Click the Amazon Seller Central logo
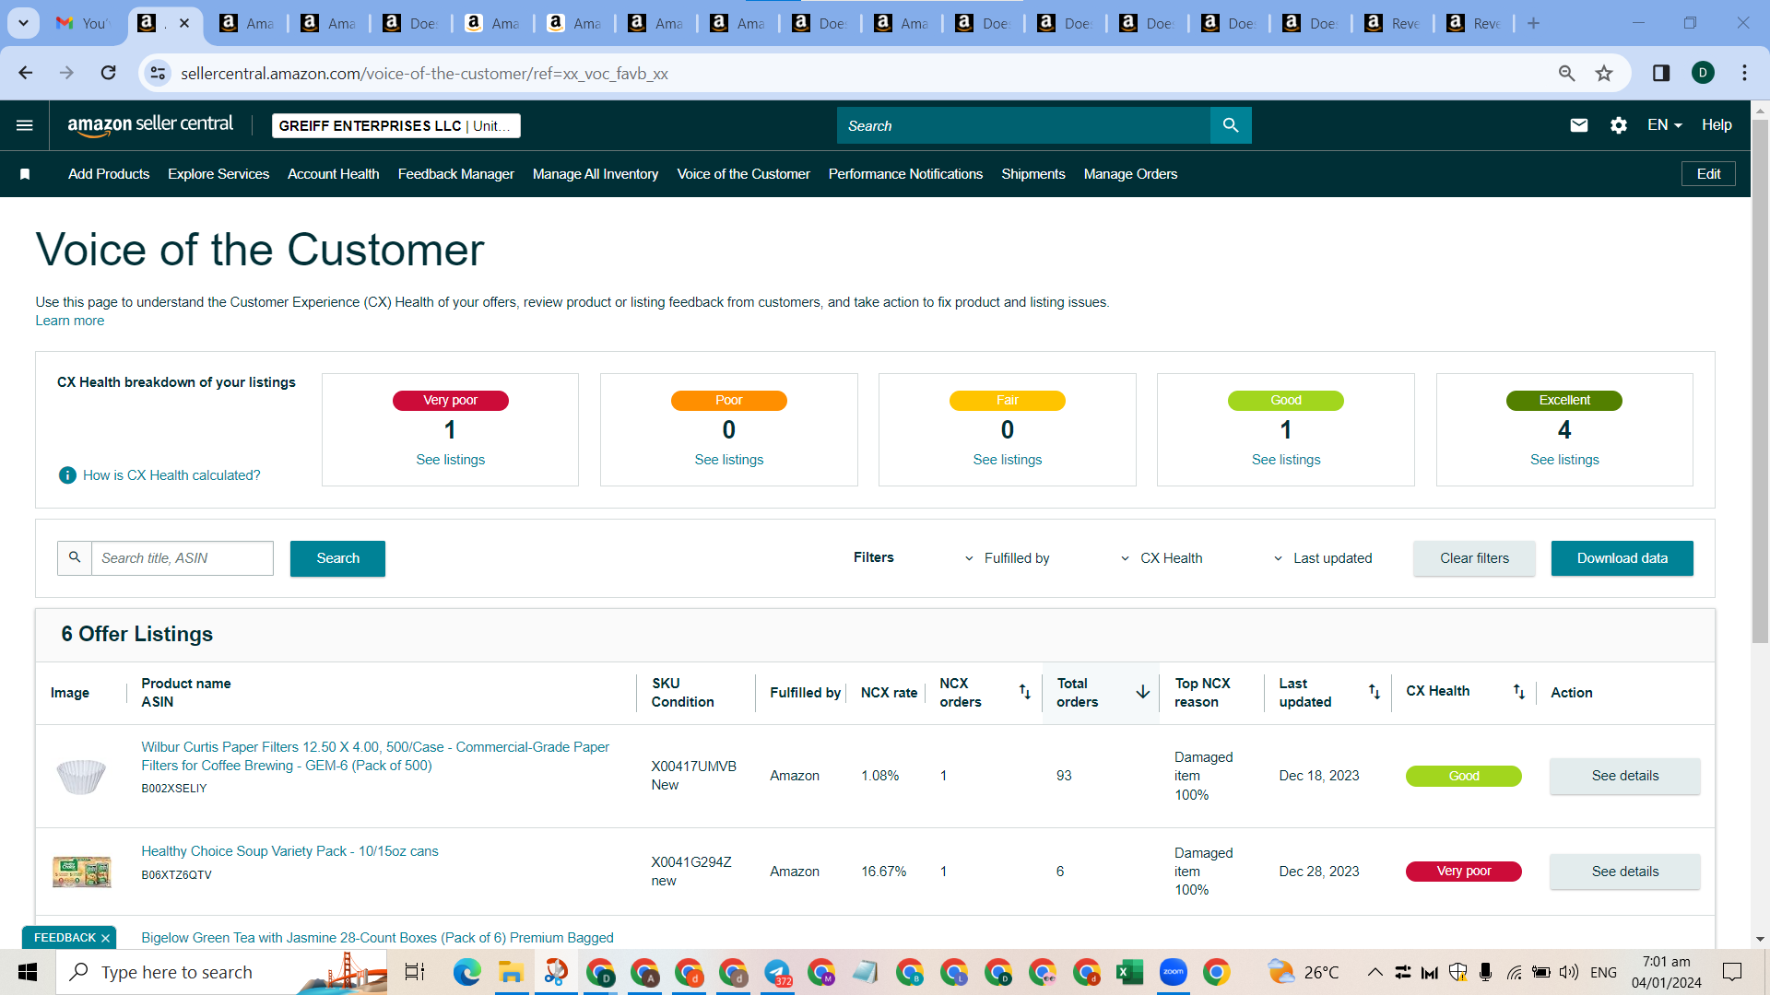 (150, 125)
